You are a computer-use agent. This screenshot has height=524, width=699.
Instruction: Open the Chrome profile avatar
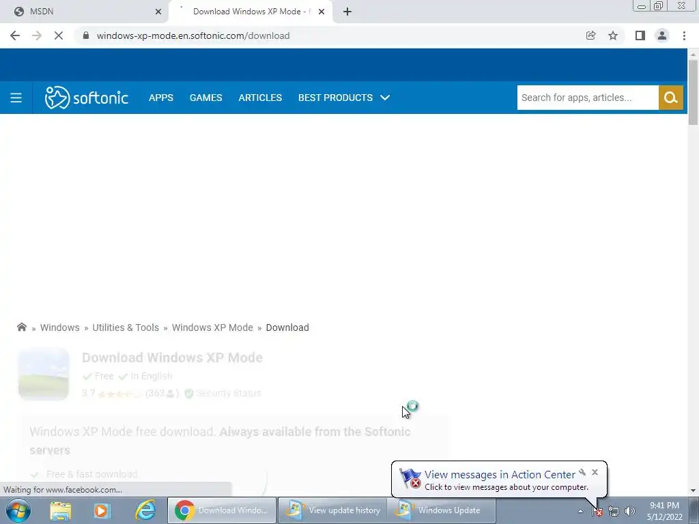pos(662,35)
